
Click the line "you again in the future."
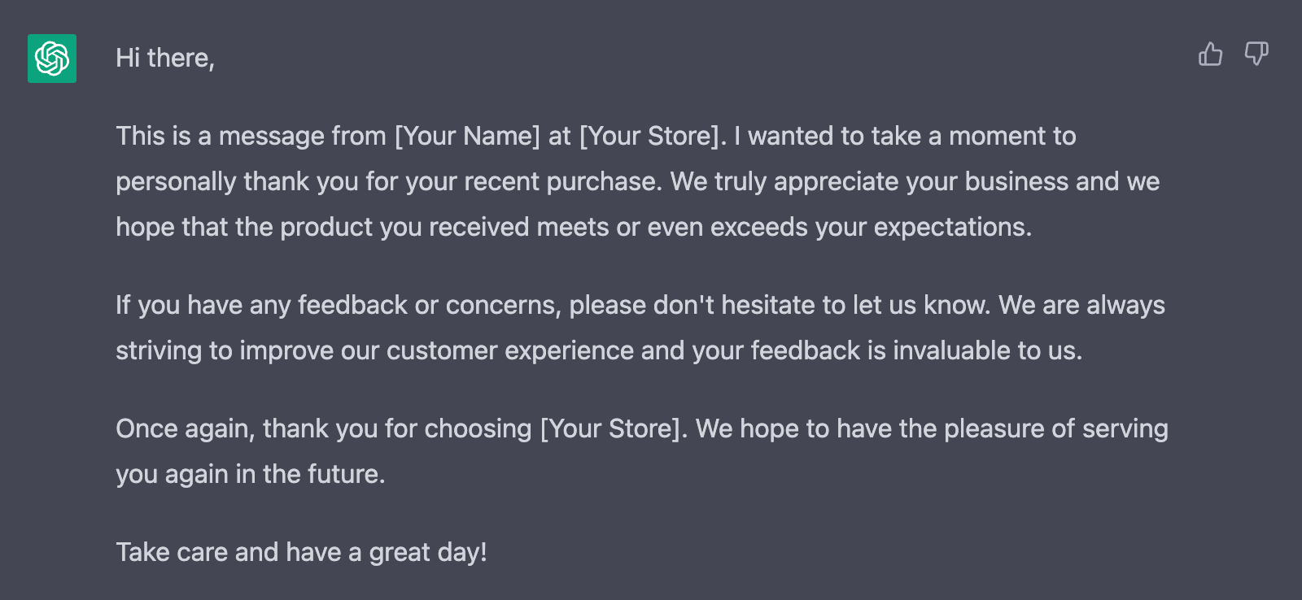[251, 474]
